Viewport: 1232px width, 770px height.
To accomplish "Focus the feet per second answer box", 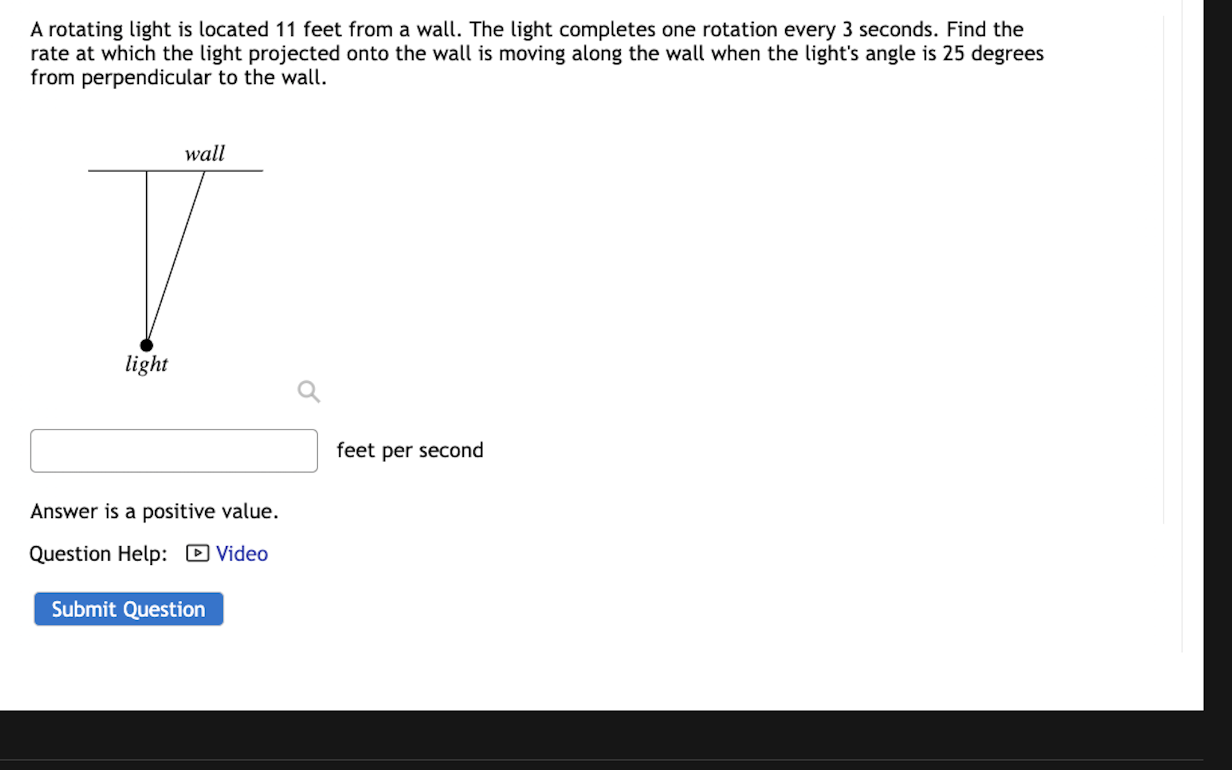I will 174,451.
